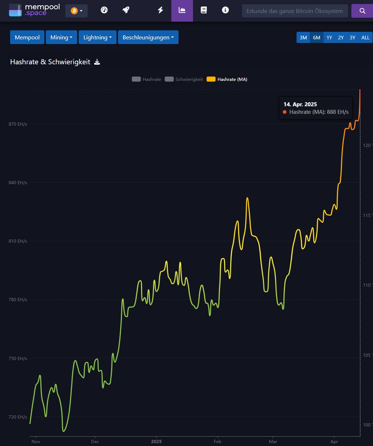Toggle the Schwierigkeit legend entry

184,79
